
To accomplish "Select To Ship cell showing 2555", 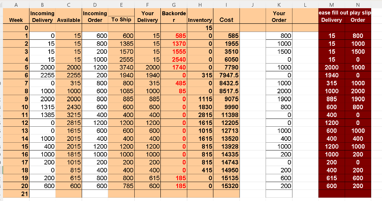I will [121, 59].
